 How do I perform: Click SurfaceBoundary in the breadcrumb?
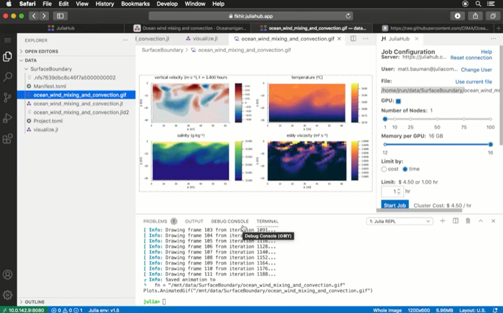pyautogui.click(x=162, y=50)
